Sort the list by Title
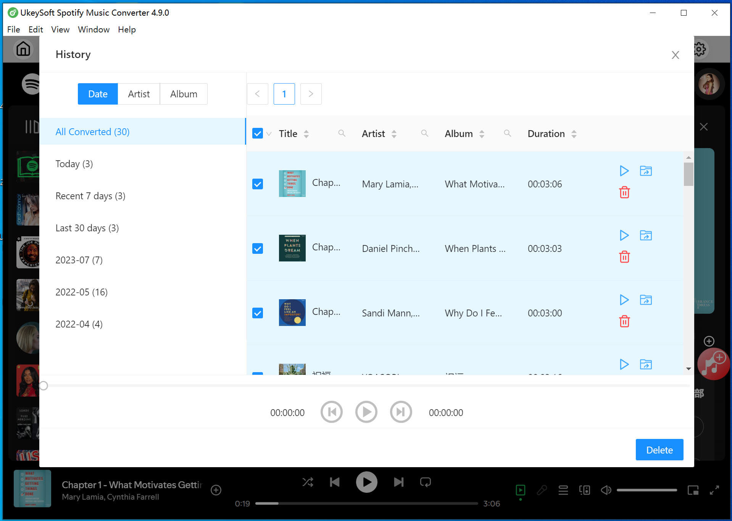This screenshot has width=732, height=521. (x=306, y=134)
